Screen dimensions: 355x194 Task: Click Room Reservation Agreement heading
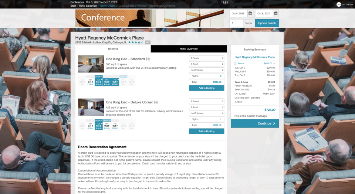102,147
